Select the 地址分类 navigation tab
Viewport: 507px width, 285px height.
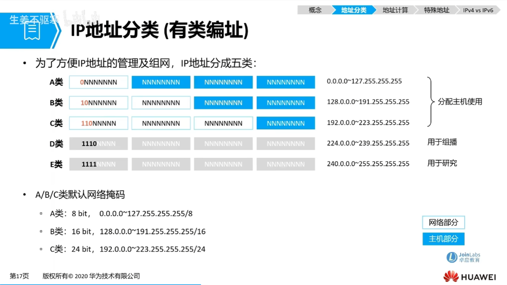pyautogui.click(x=354, y=10)
